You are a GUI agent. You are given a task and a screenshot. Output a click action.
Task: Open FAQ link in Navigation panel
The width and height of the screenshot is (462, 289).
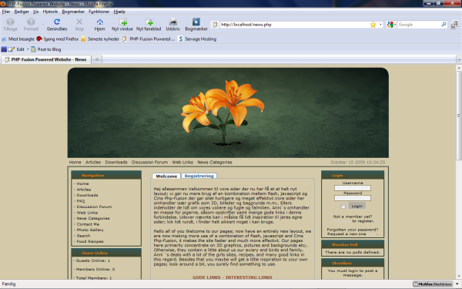(80, 201)
